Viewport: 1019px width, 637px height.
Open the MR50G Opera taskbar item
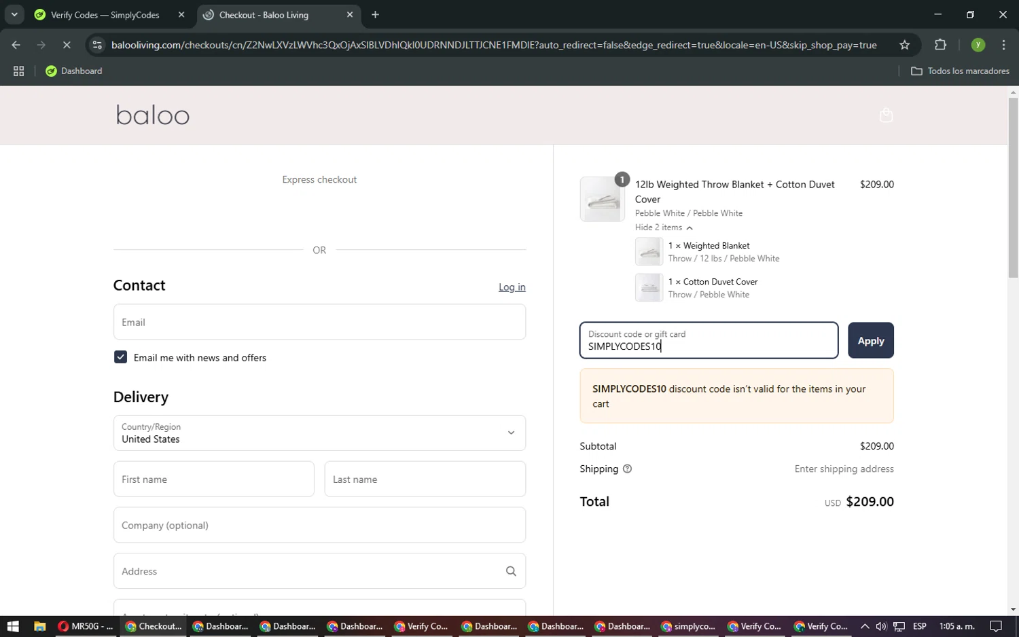86,626
